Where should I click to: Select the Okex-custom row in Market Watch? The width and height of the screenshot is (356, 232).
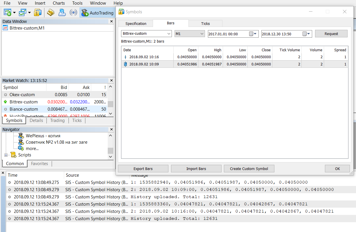pyautogui.click(x=55, y=95)
